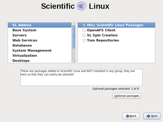This screenshot has width=163, height=122.
Task: Check the Yum Repositories checkbox
Action: pos(84,40)
